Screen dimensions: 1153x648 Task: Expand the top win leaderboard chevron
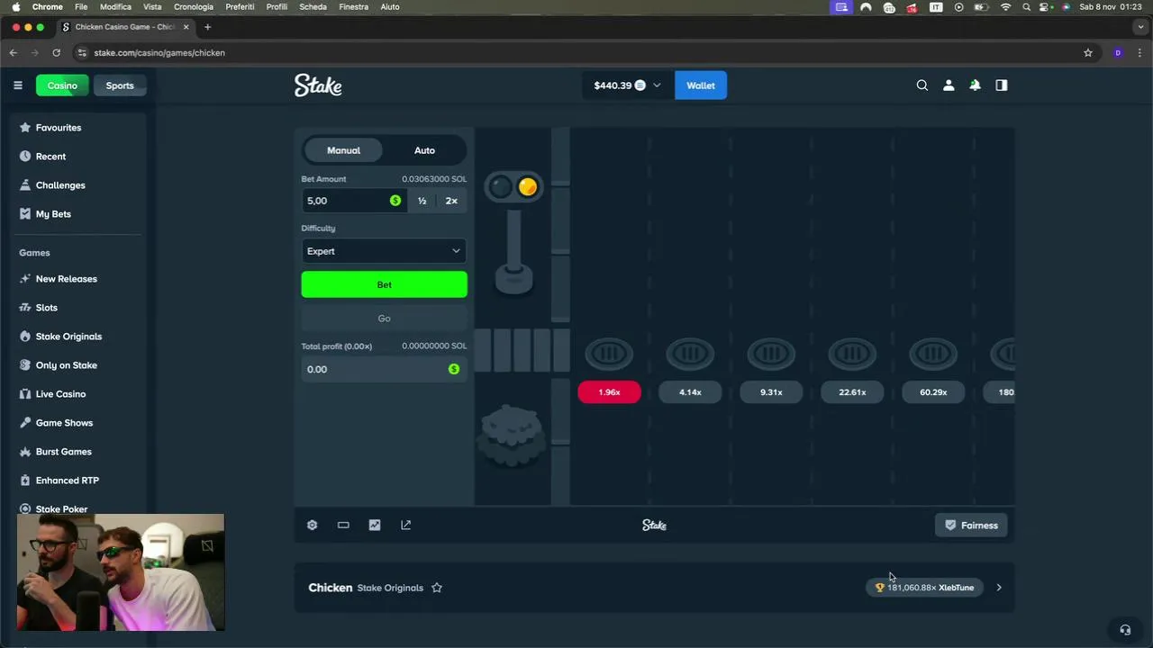pos(999,588)
